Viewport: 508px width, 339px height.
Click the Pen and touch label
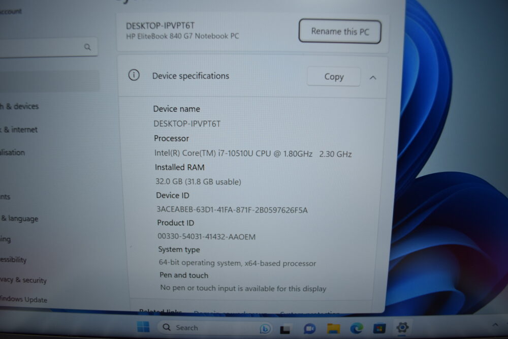pos(184,275)
